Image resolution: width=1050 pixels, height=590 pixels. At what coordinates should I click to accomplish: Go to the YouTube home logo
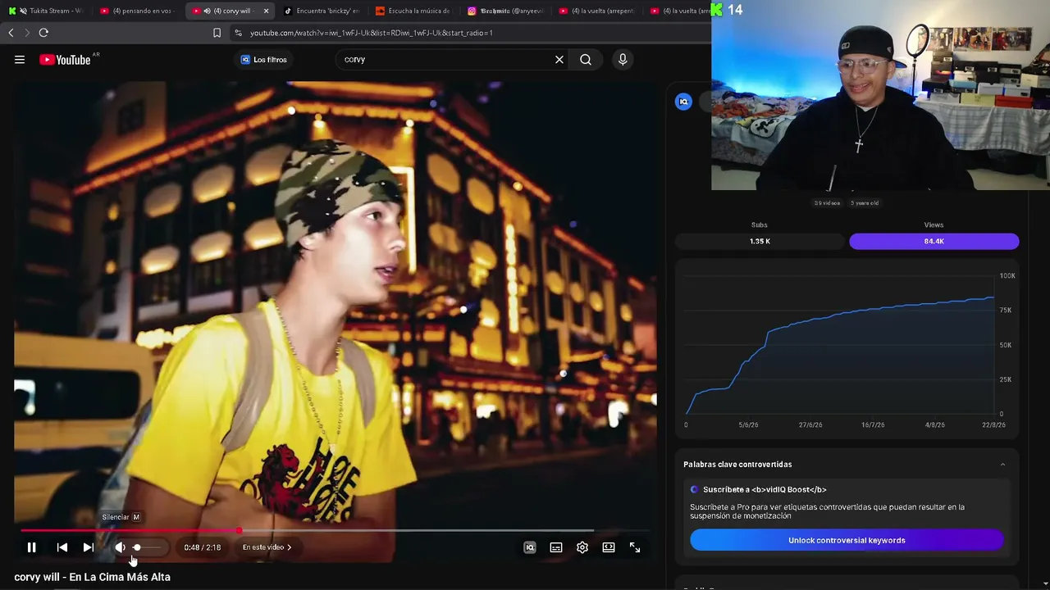(65, 60)
